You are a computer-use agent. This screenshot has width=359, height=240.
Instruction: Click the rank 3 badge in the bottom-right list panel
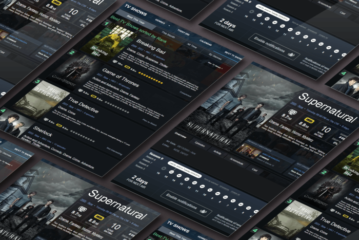pyautogui.click(x=290, y=201)
